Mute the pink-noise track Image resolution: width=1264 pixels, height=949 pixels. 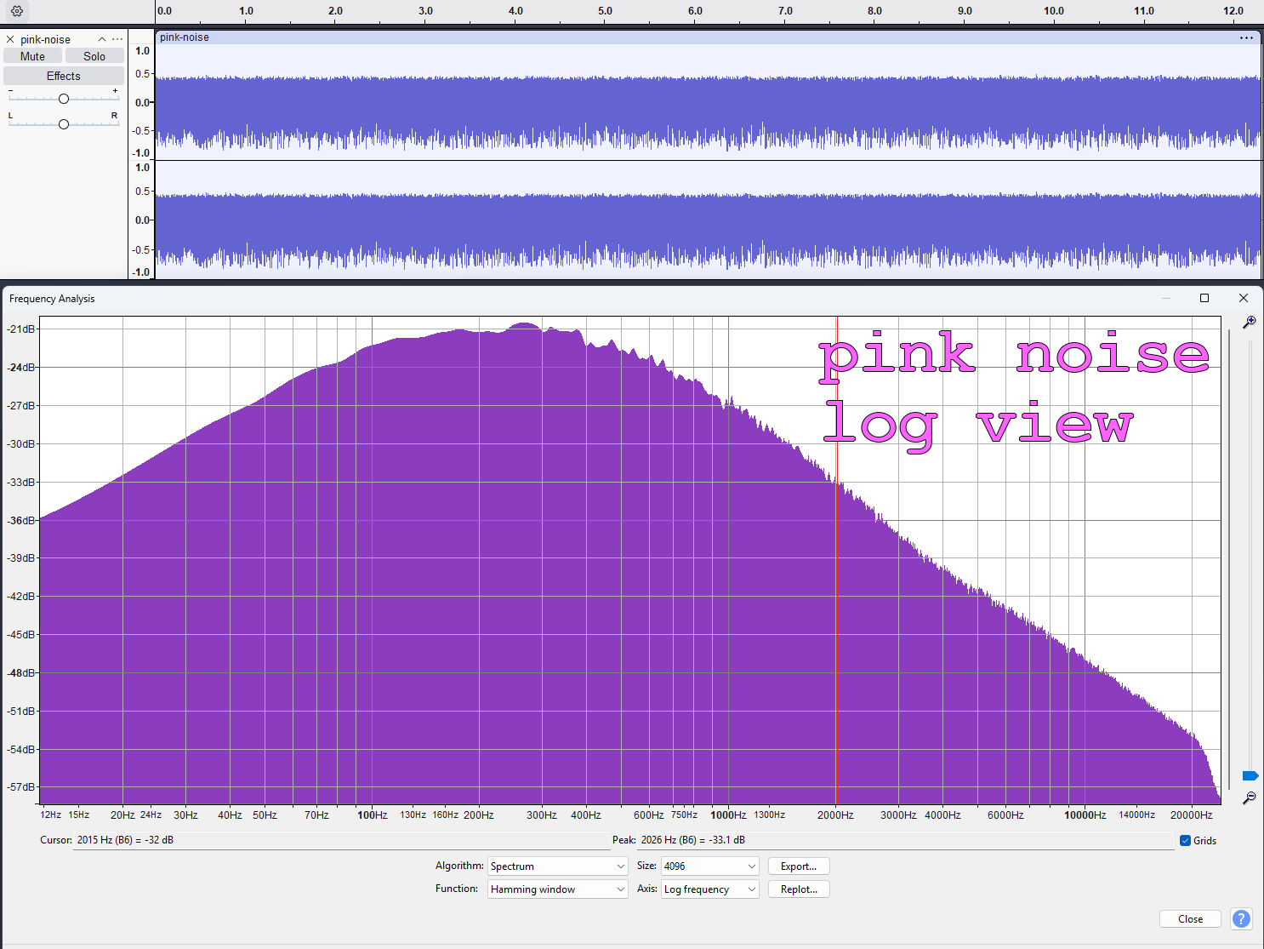click(32, 56)
